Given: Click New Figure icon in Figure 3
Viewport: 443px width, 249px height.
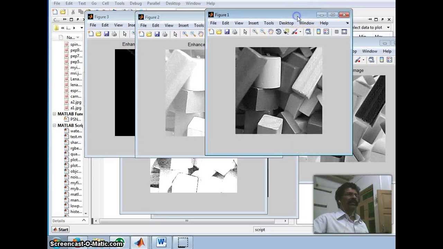Looking at the screenshot, I should click(x=91, y=34).
